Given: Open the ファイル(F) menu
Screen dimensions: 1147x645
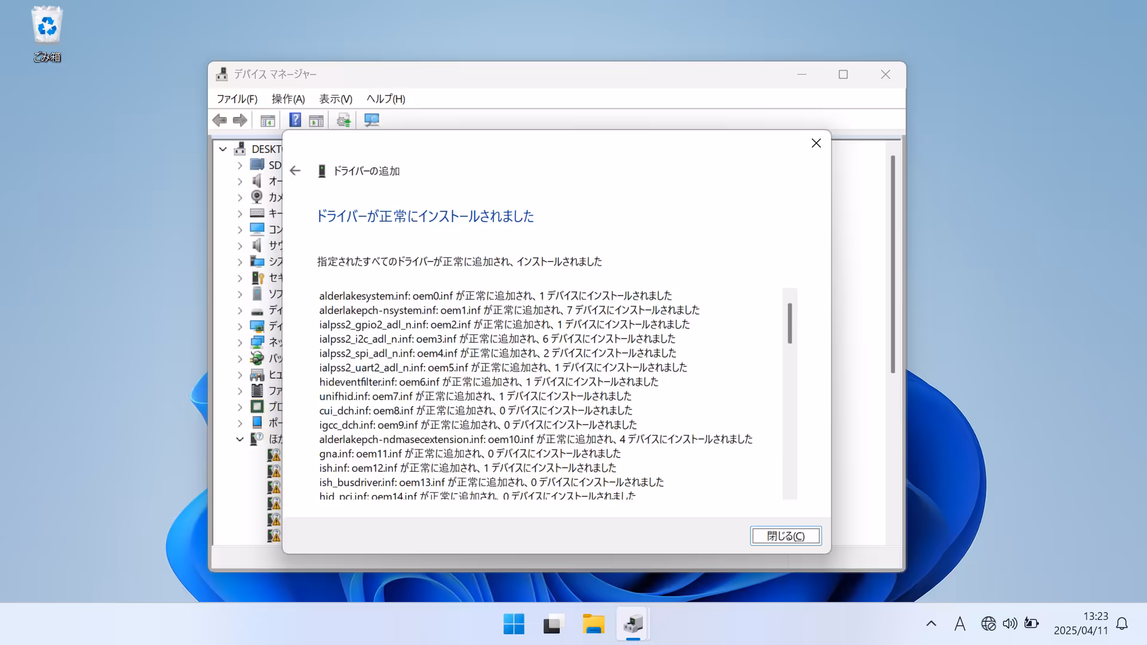Looking at the screenshot, I should point(237,99).
